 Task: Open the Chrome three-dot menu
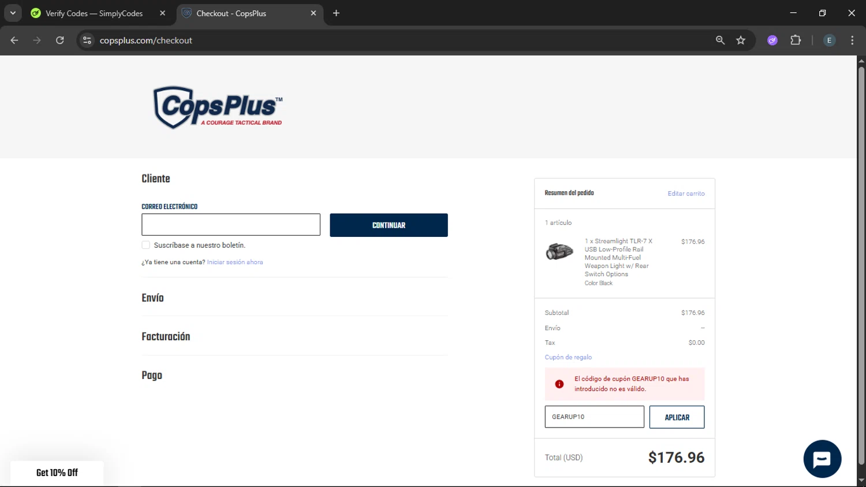(852, 40)
